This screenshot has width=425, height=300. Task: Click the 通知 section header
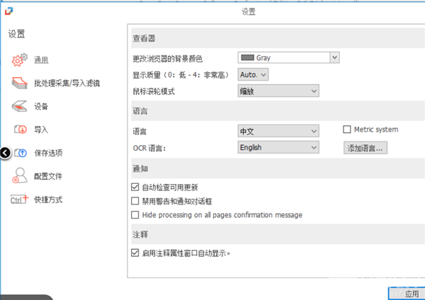click(x=278, y=168)
